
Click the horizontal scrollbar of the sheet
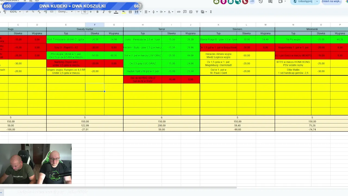(x=118, y=187)
